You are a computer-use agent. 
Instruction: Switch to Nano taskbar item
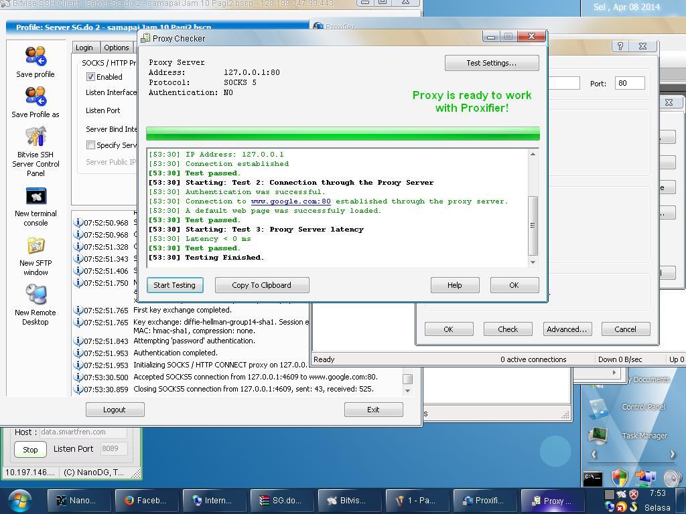[78, 501]
